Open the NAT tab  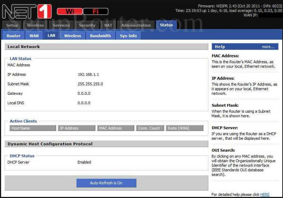coord(108,25)
